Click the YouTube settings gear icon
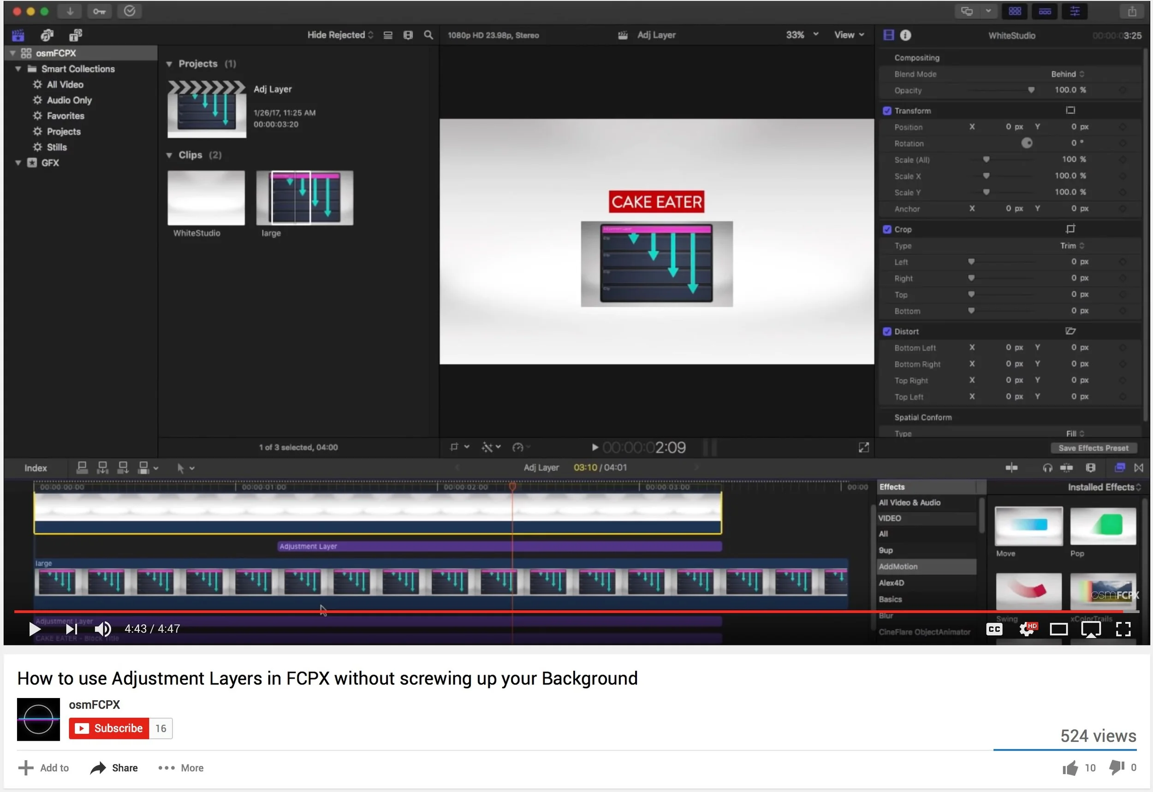1153x792 pixels. [1026, 629]
